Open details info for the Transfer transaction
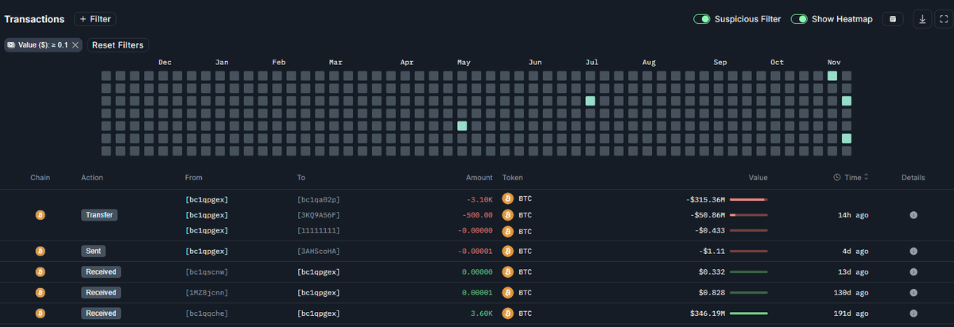The height and width of the screenshot is (327, 954). pos(913,215)
